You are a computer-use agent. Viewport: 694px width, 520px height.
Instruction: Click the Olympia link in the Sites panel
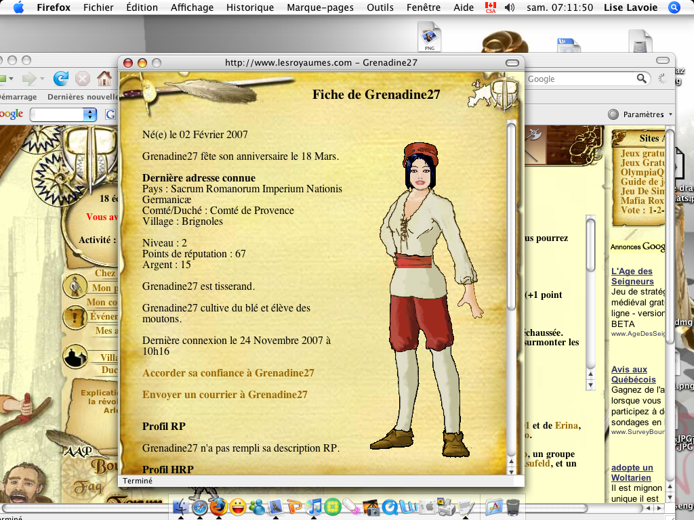pyautogui.click(x=642, y=173)
